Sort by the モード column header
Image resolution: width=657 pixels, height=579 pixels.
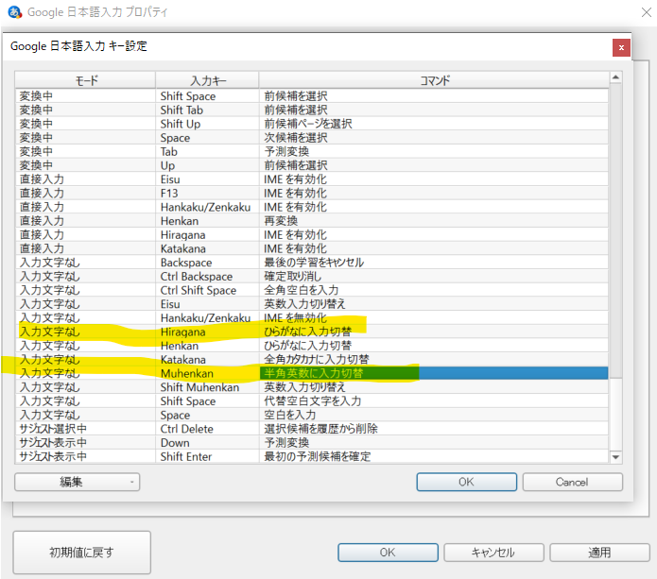(x=85, y=80)
